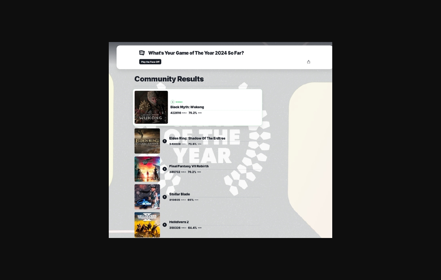Open the Helldivers 2 title link
441x280 pixels.
click(x=179, y=222)
